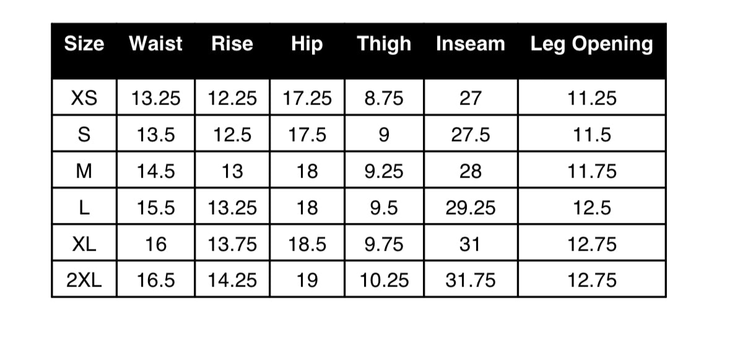Screen dimensions: 730x351
Task: Click the 2XL size row label
Action: coord(84,280)
